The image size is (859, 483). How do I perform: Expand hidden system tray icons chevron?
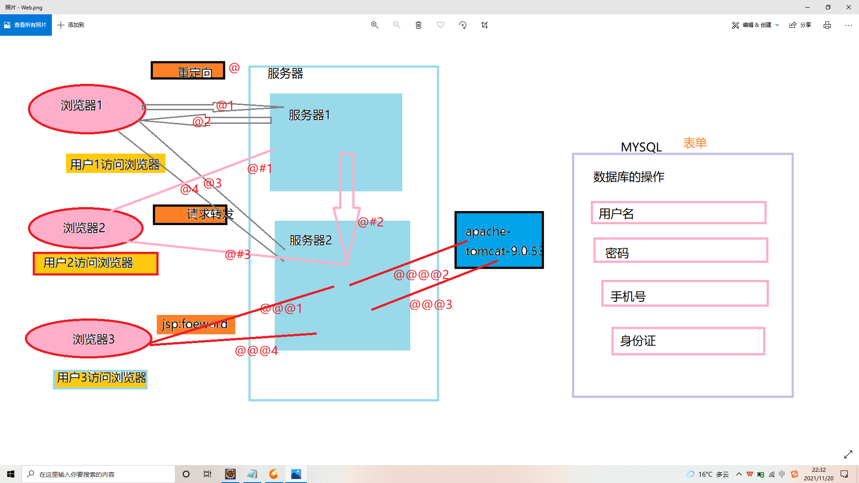739,474
